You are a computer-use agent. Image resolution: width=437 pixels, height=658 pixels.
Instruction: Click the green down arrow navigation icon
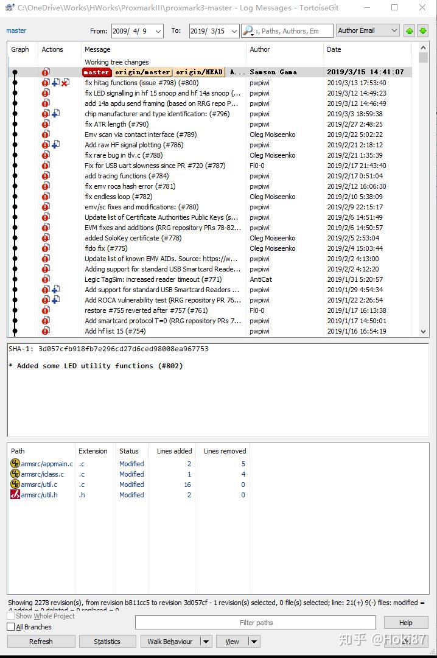tap(423, 30)
